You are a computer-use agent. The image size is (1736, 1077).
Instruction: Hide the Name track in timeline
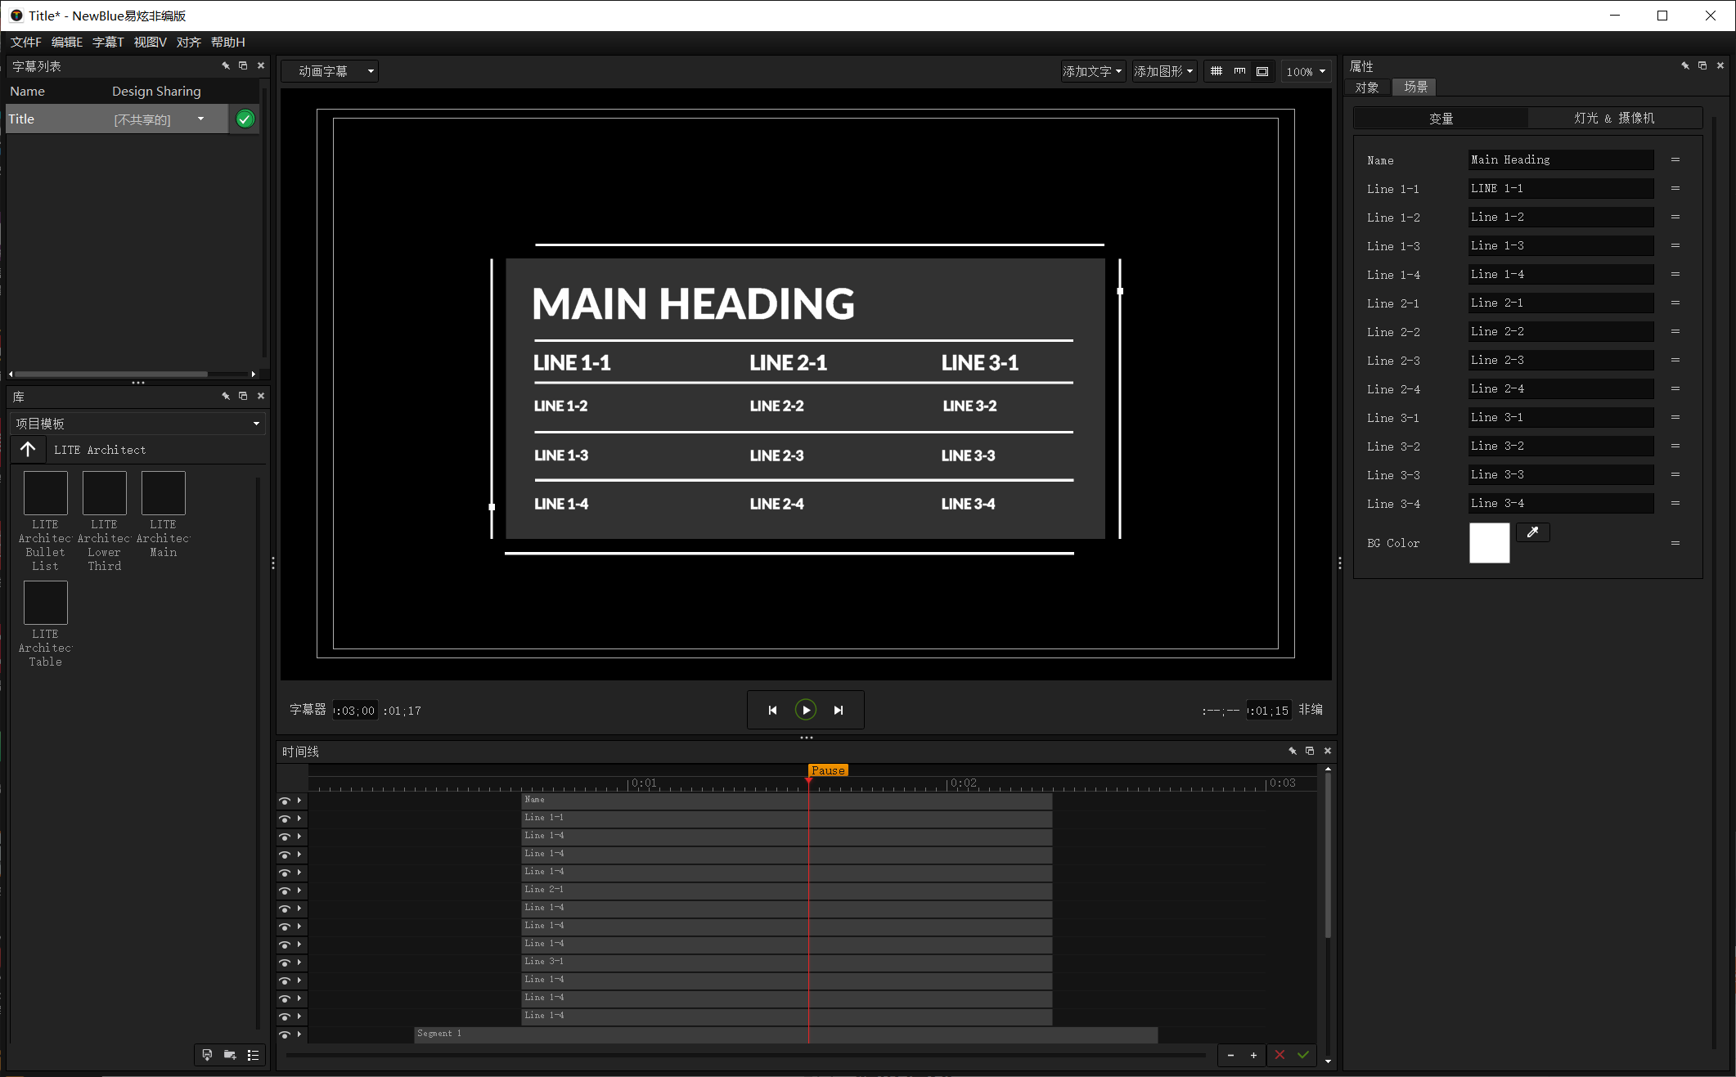[285, 801]
